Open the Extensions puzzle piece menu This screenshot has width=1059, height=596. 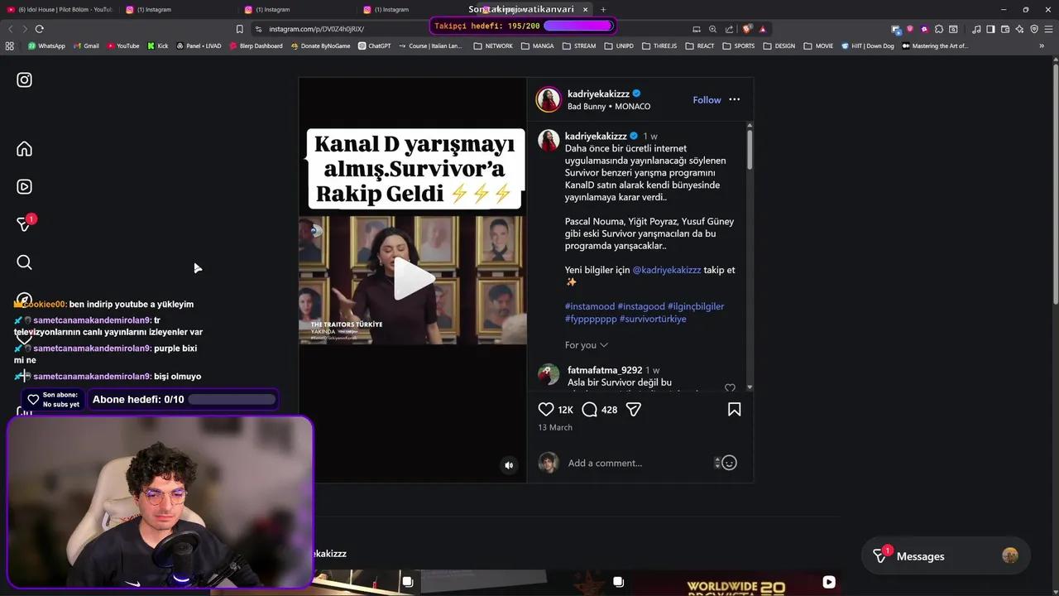click(939, 29)
